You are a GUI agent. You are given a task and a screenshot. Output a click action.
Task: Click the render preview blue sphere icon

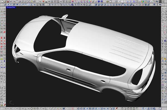[x=102, y=1]
